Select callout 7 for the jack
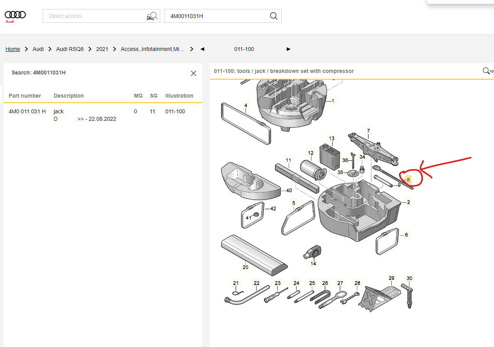 [368, 131]
